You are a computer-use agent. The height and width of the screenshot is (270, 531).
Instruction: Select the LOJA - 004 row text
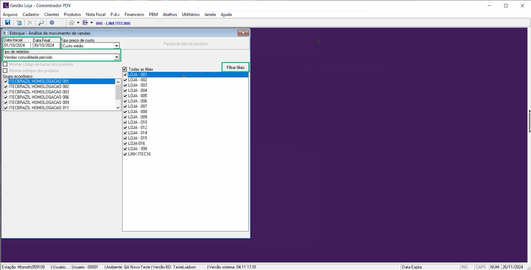click(x=138, y=91)
